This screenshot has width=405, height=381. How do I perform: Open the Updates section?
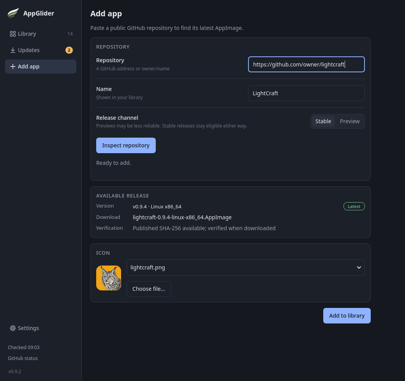tap(40, 50)
